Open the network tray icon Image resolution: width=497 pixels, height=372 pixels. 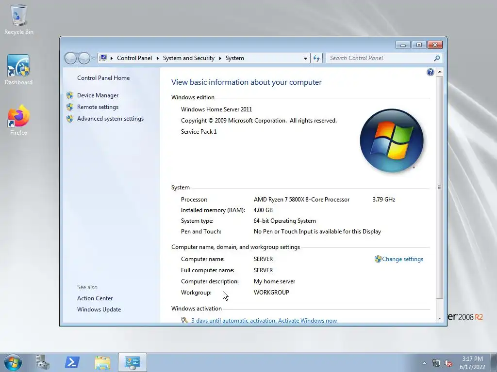click(436, 363)
